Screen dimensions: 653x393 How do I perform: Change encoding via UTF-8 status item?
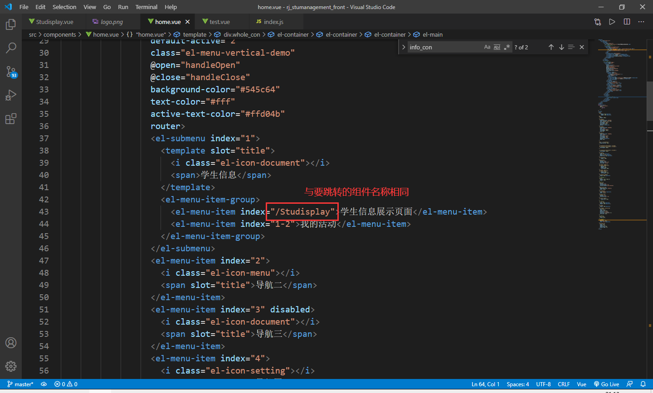coord(543,384)
